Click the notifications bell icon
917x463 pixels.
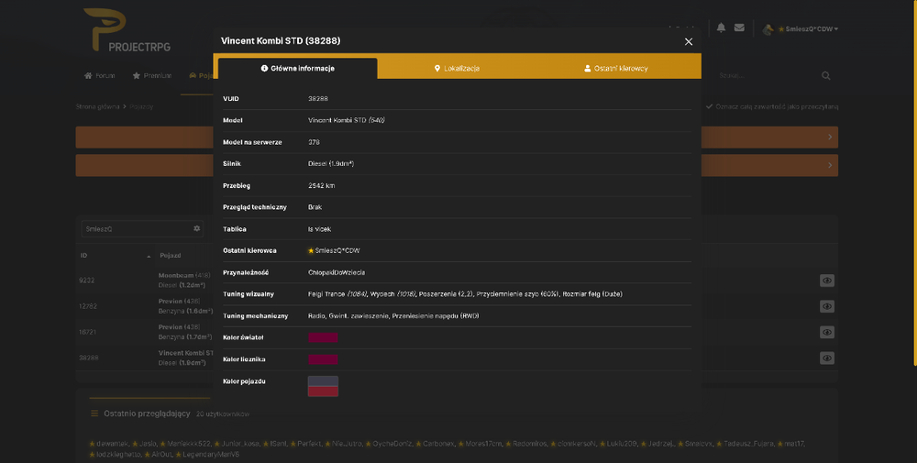point(721,28)
